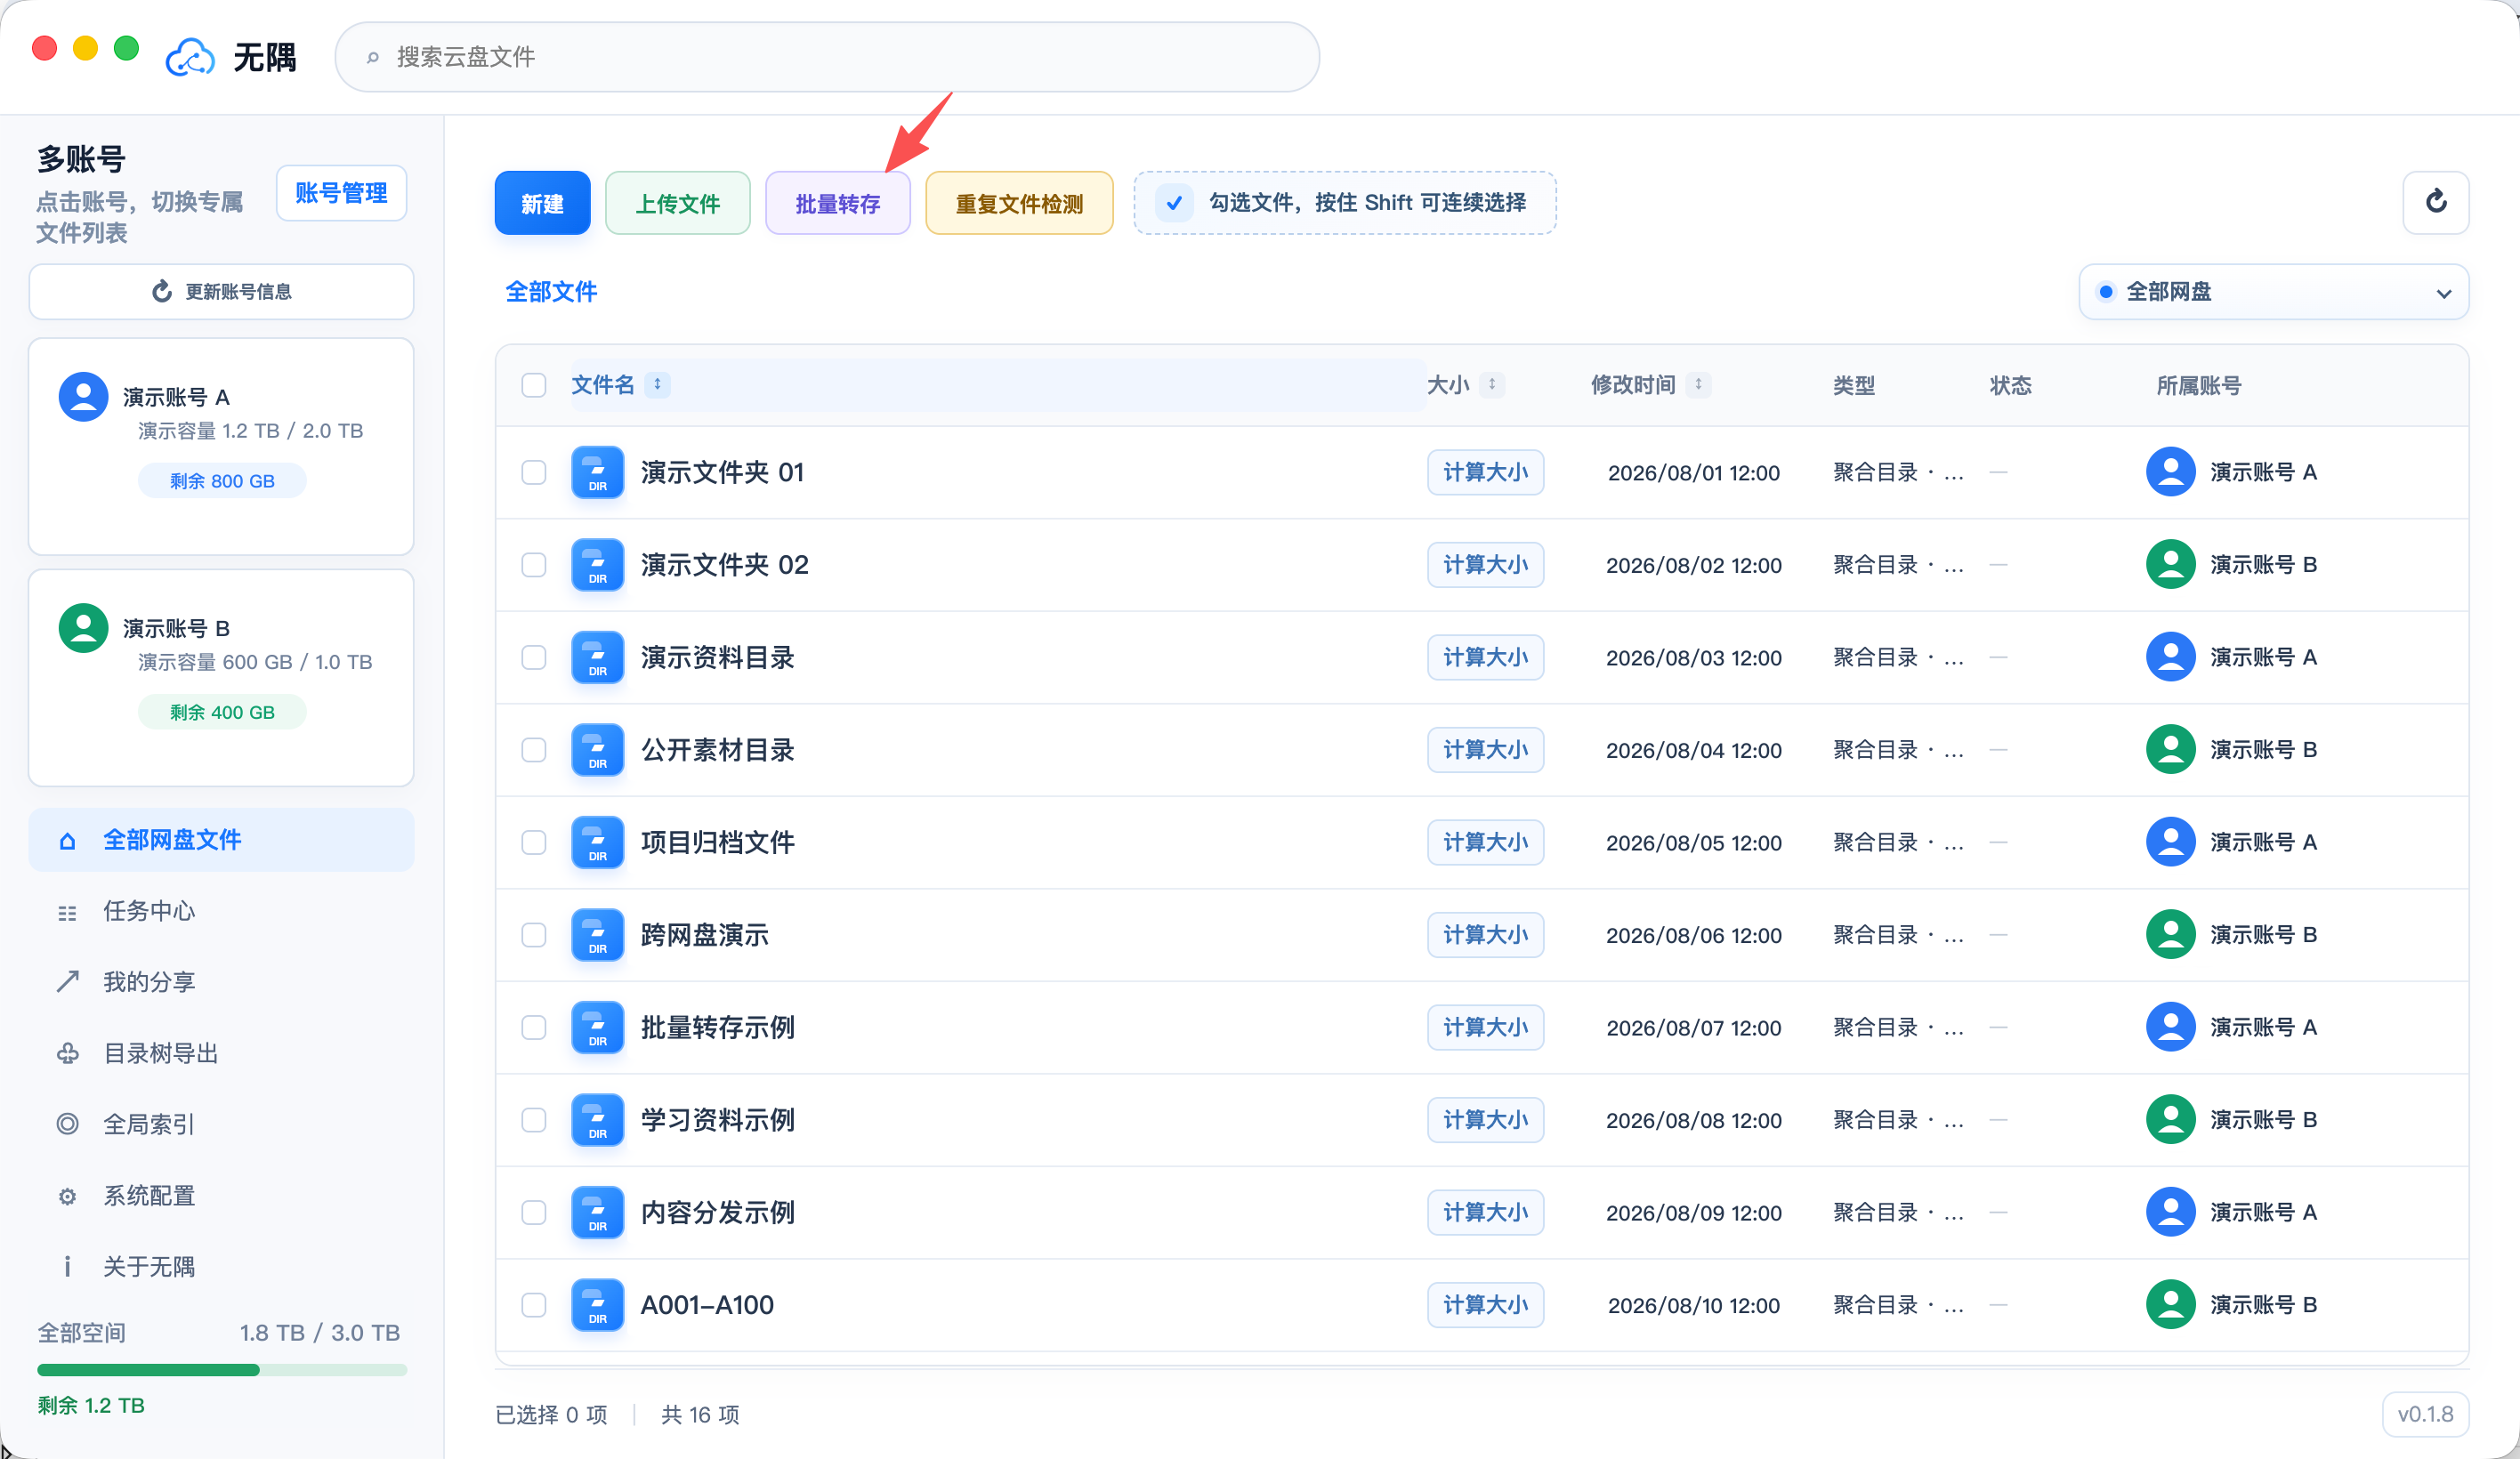The image size is (2520, 1459).
Task: Click the DIR icon of A001–A100
Action: [x=597, y=1305]
